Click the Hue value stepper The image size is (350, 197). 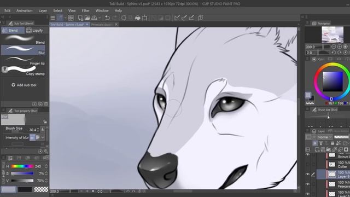[46, 166]
